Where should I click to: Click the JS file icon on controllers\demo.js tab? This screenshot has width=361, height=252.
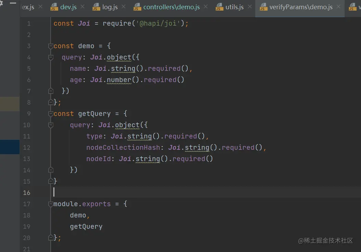click(x=137, y=7)
